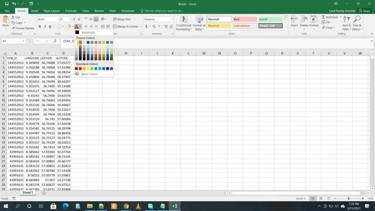The height and width of the screenshot is (211, 375).
Task: Click Decrease Indent icon
Action: 103,26
